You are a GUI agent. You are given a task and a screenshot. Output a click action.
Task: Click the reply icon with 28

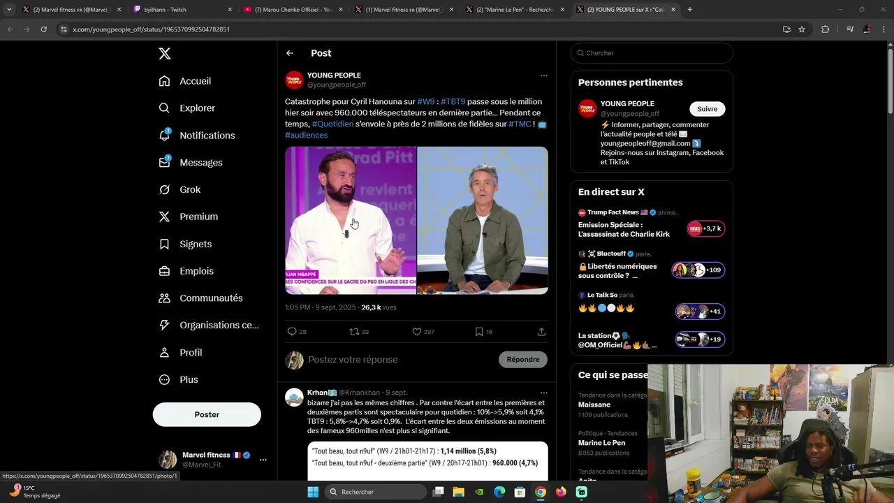(297, 332)
